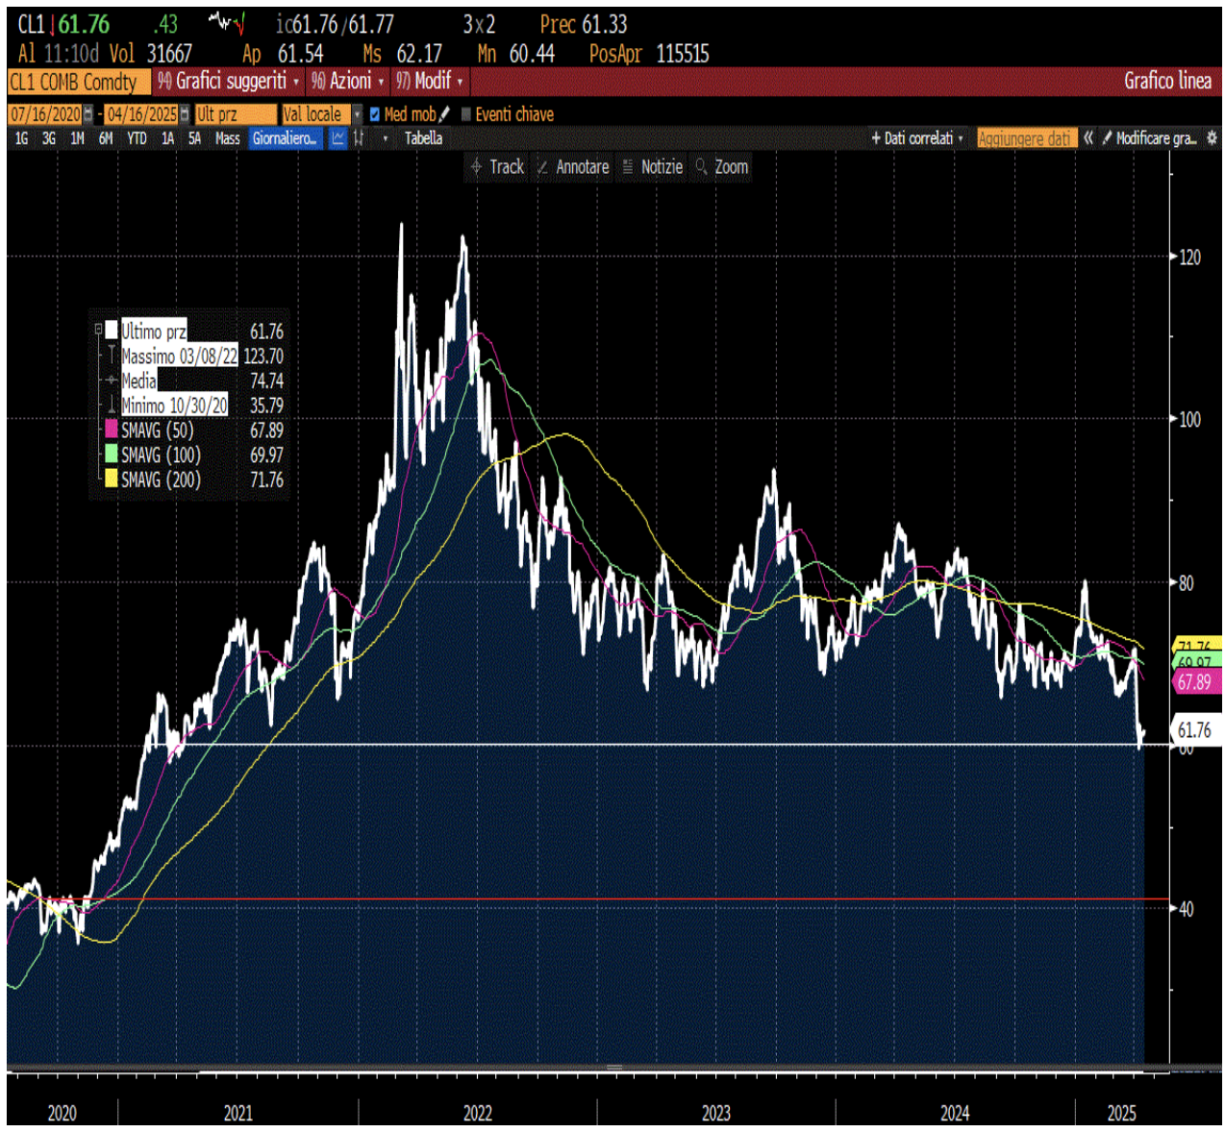Click the Aggiungere dati input field
Screen dimensions: 1225x1132
(x=1027, y=138)
